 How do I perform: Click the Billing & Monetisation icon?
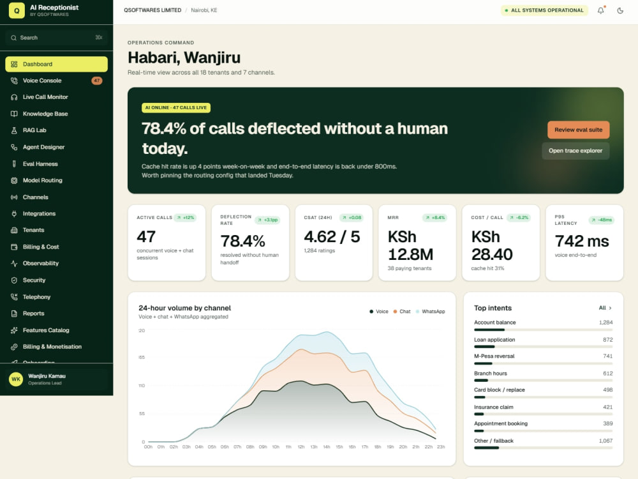coord(14,347)
